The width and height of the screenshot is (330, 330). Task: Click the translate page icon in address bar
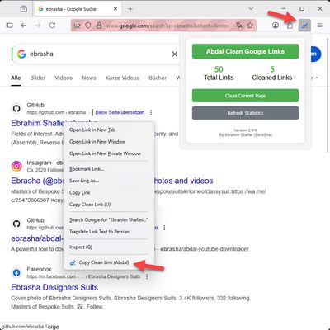(x=239, y=26)
